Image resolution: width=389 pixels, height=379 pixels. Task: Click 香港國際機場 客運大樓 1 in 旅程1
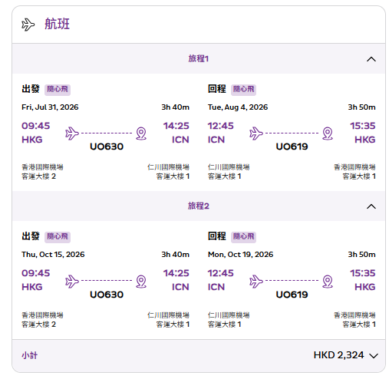[354, 172]
